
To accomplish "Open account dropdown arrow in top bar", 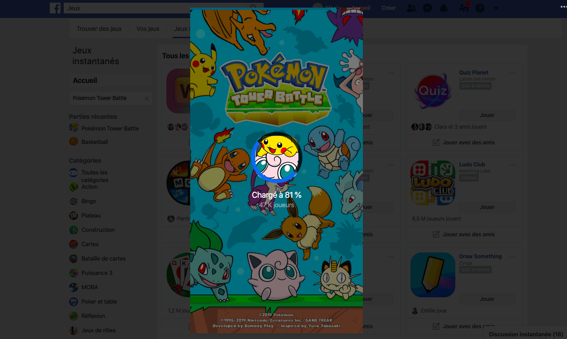I will [x=496, y=8].
